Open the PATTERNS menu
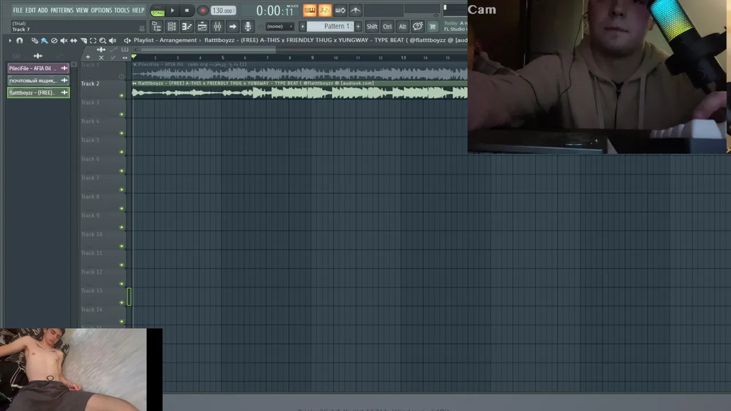The image size is (731, 411). [x=62, y=10]
